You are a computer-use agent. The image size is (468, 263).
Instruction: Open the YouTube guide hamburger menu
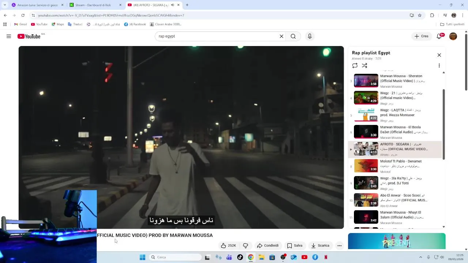(x=9, y=36)
